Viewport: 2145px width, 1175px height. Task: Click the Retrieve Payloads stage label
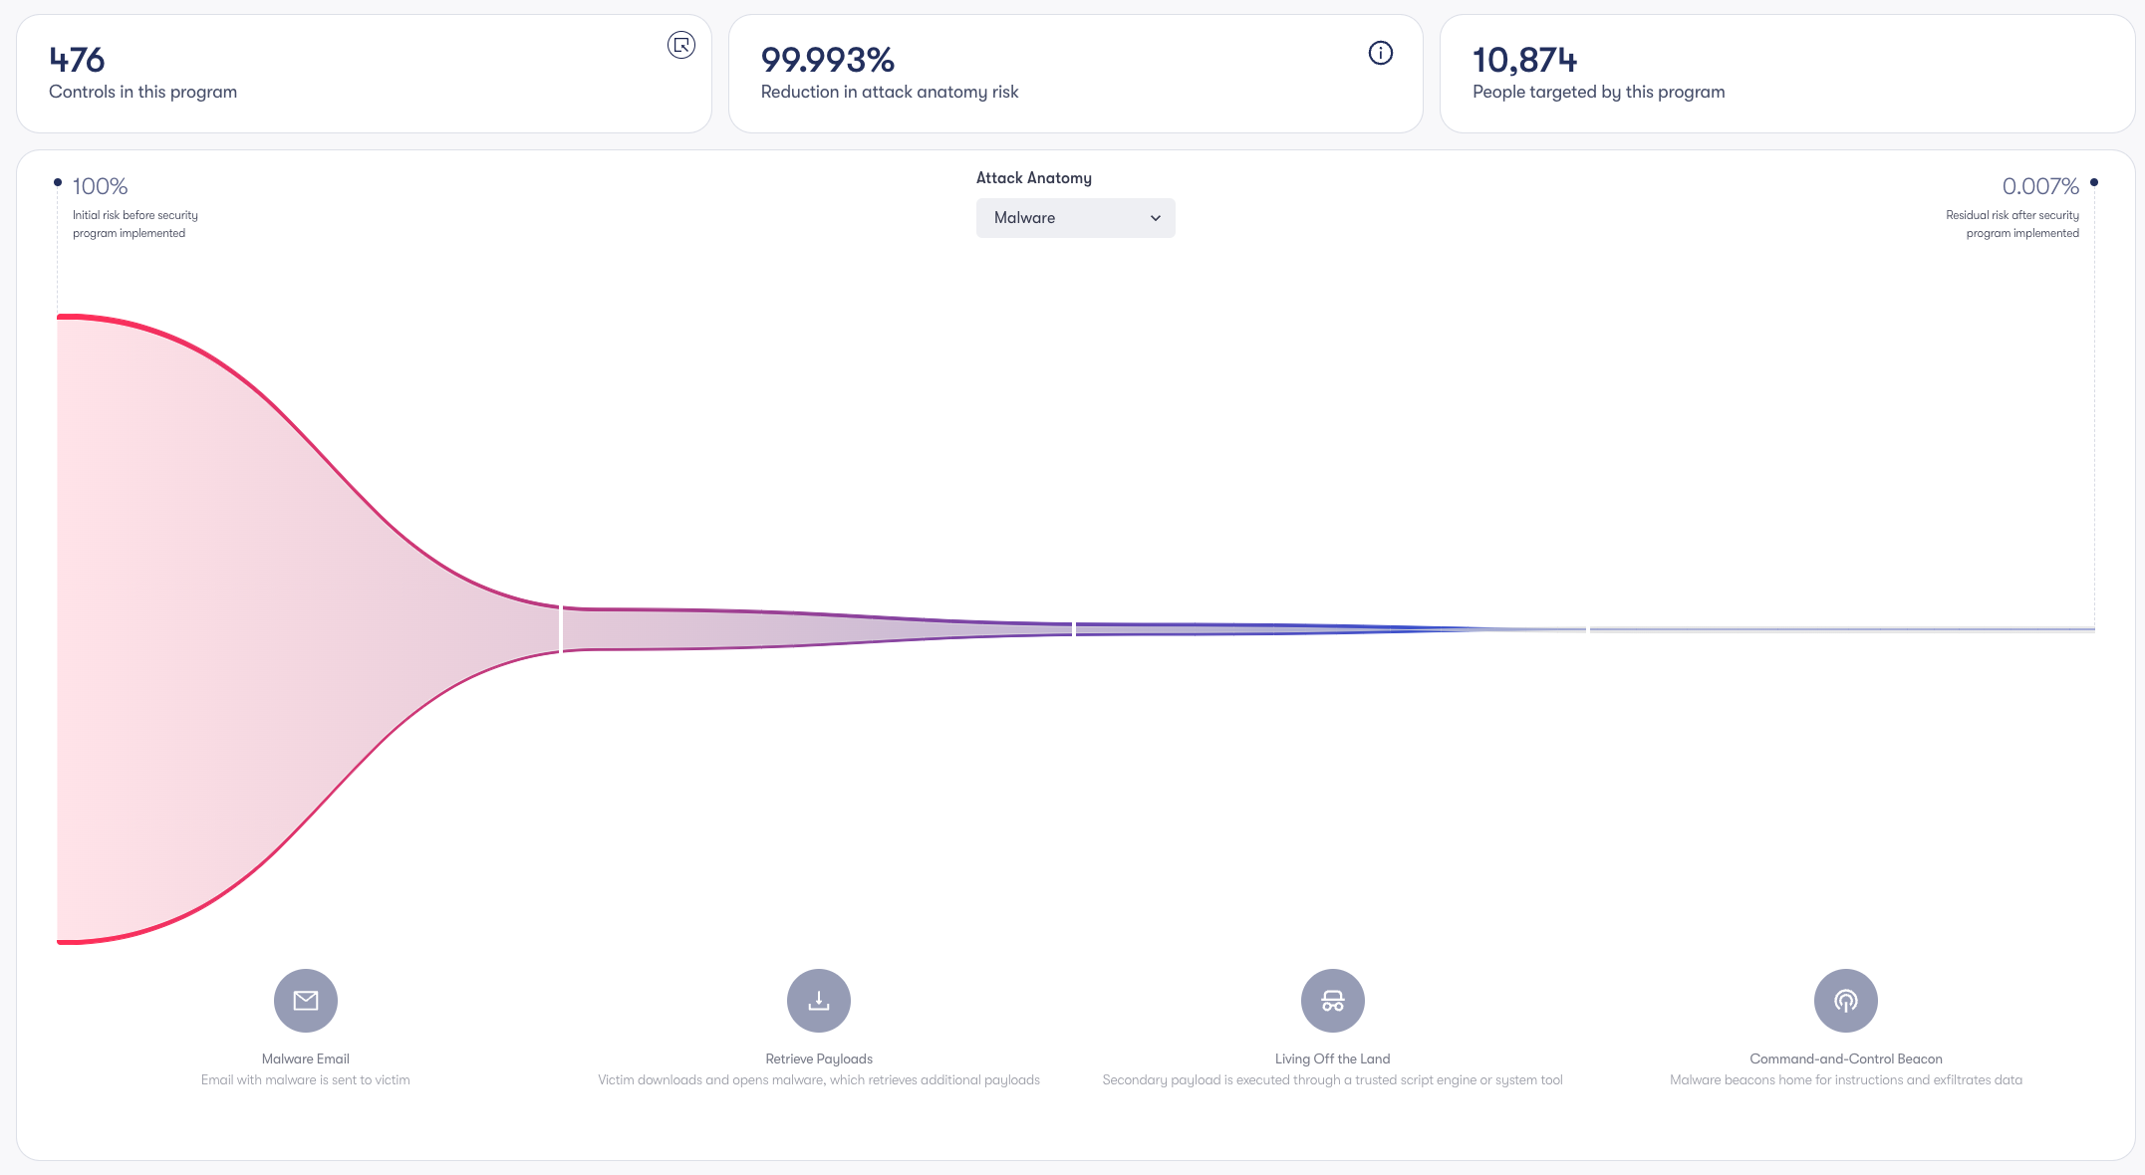click(x=819, y=1058)
